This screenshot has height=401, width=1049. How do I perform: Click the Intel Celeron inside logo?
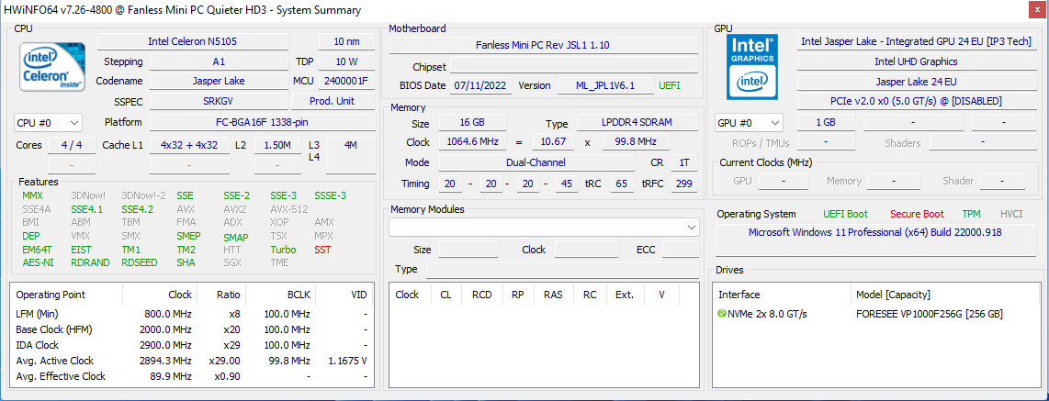52,67
